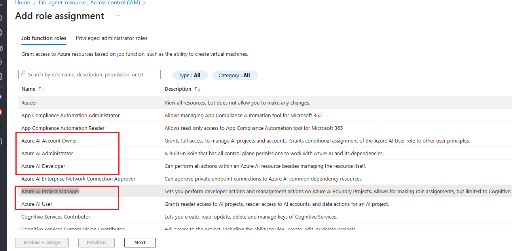Image resolution: width=512 pixels, height=251 pixels.
Task: Click the Add role assignment page title
Action: point(60,16)
